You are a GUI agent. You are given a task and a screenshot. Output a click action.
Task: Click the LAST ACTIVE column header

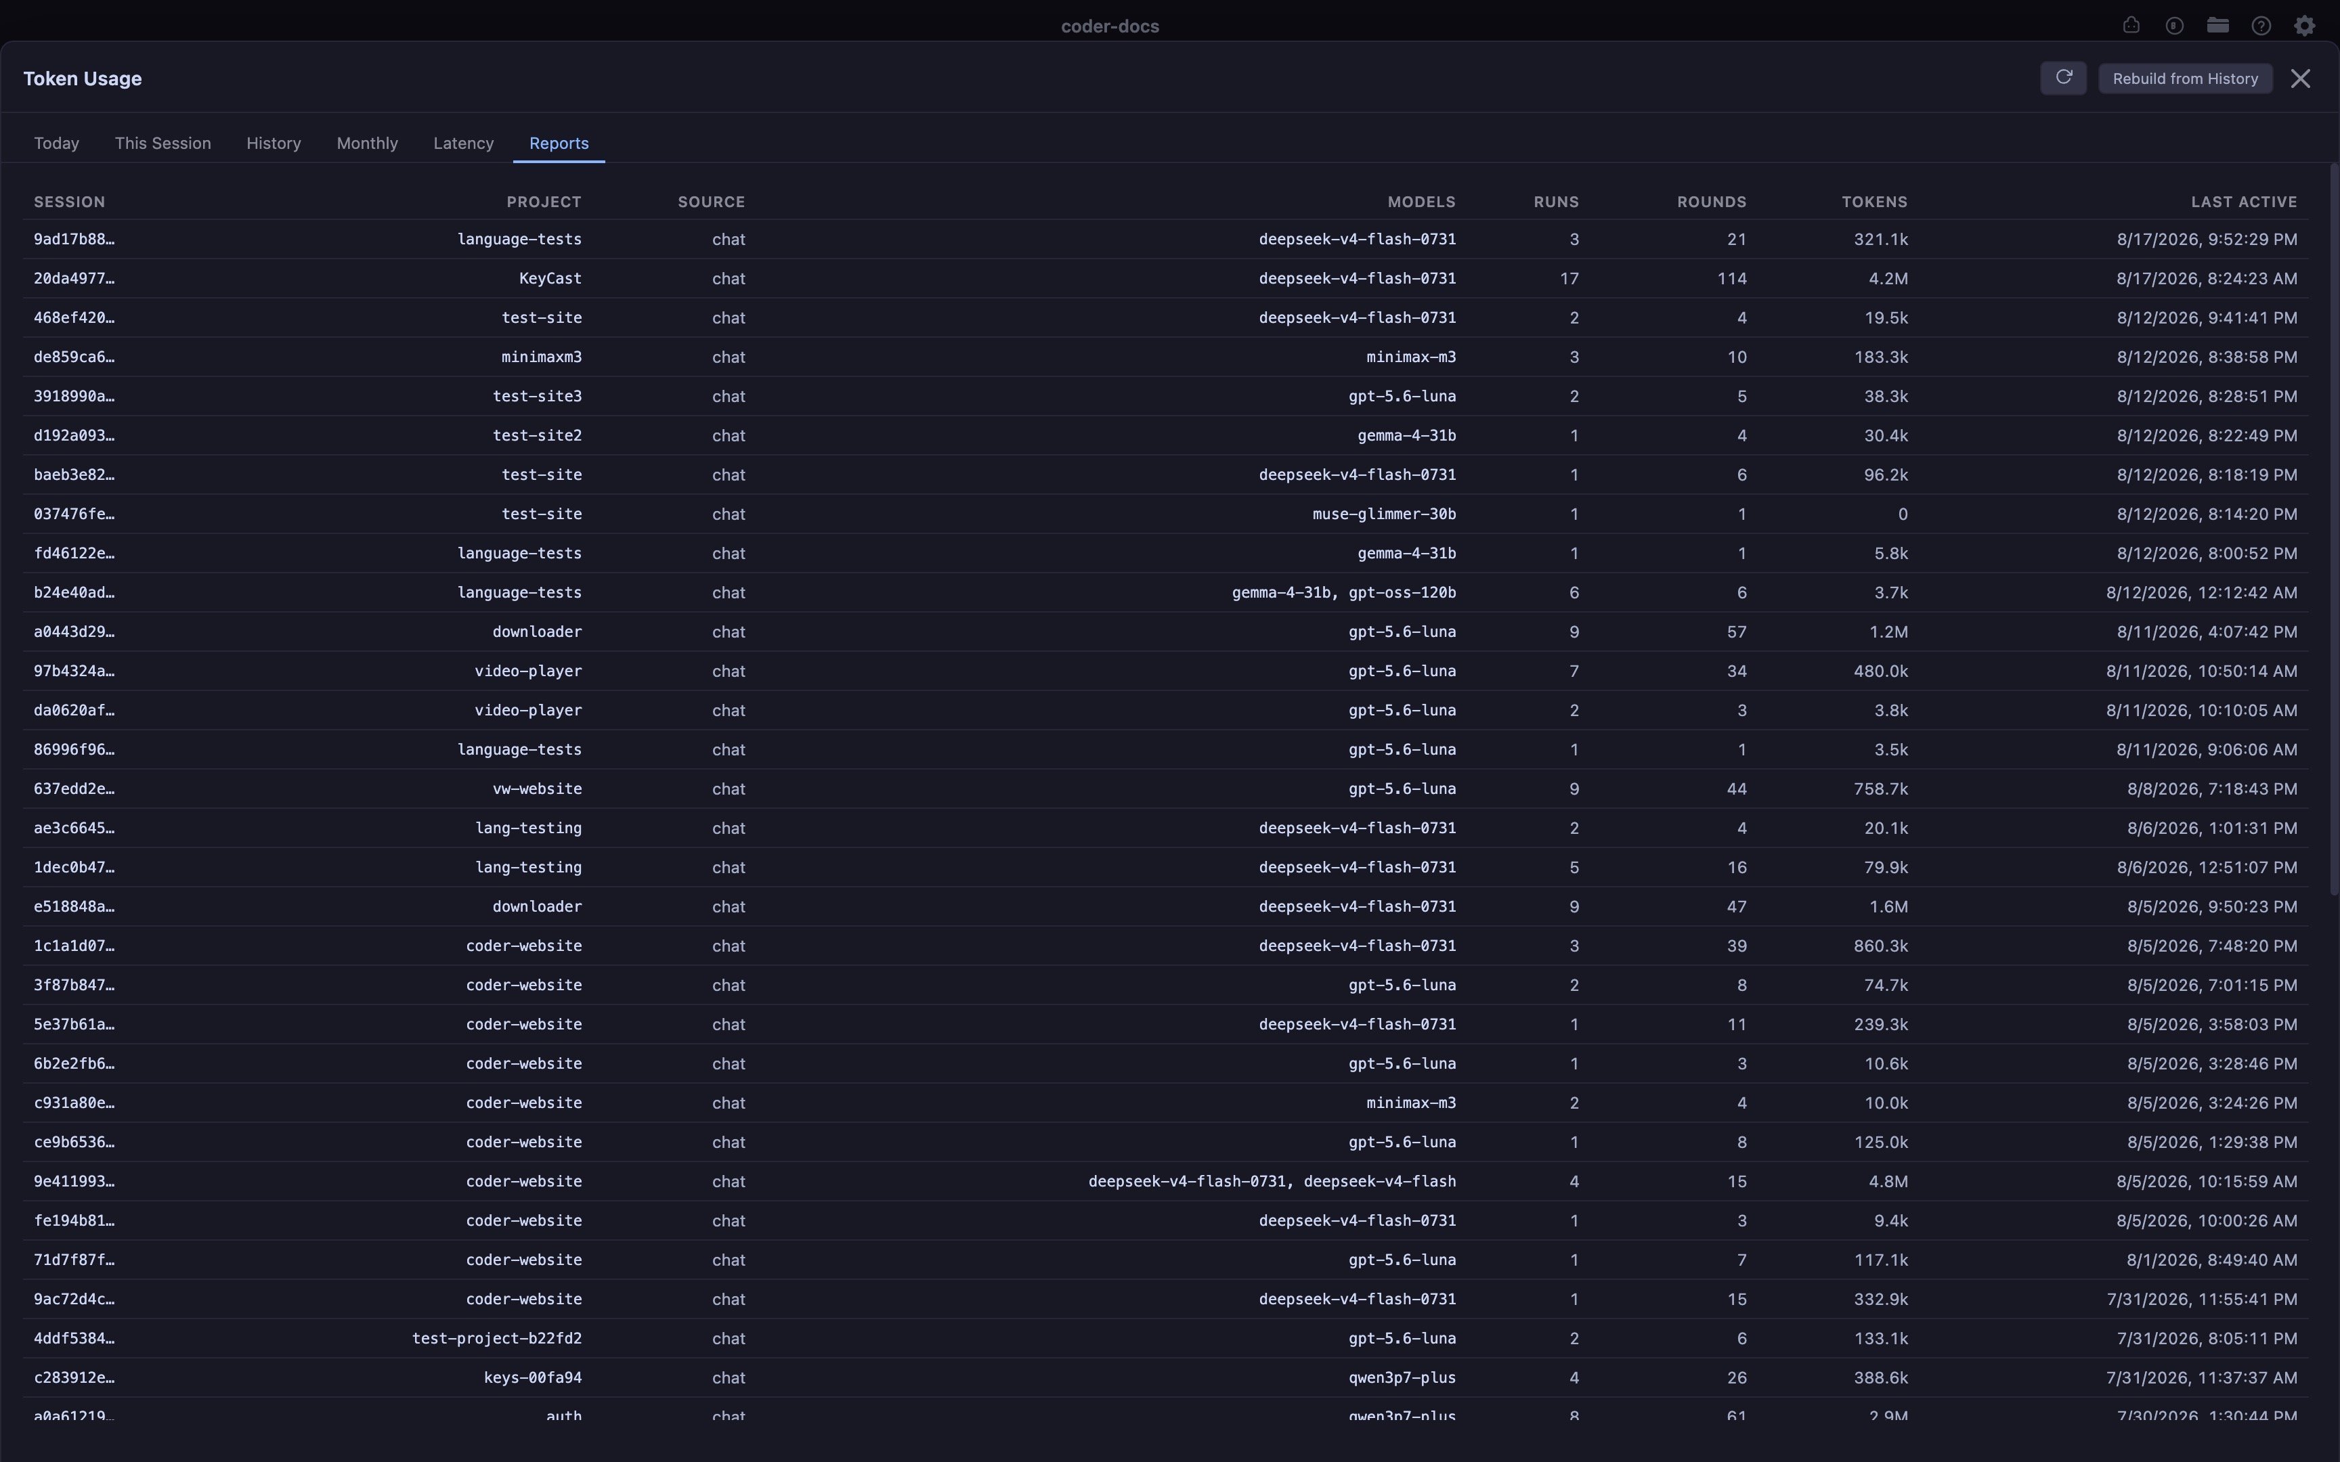(x=2243, y=202)
